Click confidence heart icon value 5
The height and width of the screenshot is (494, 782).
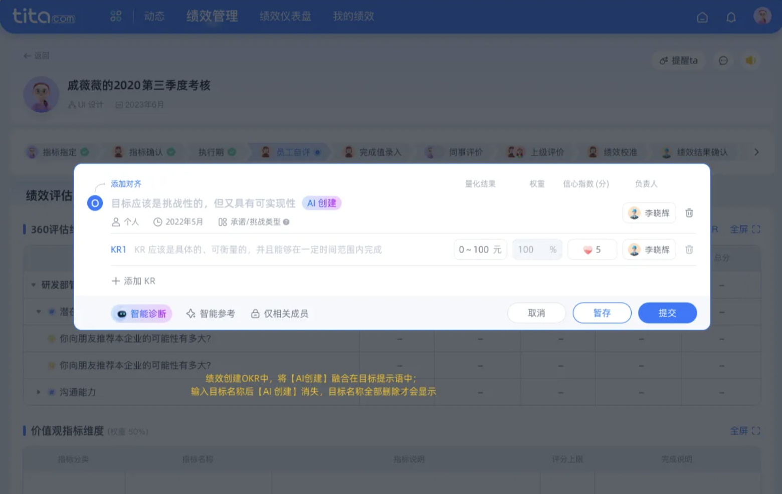[x=592, y=250]
